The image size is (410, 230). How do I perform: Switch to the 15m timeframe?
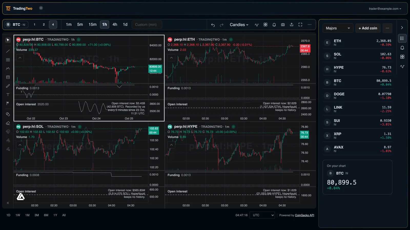93,25
